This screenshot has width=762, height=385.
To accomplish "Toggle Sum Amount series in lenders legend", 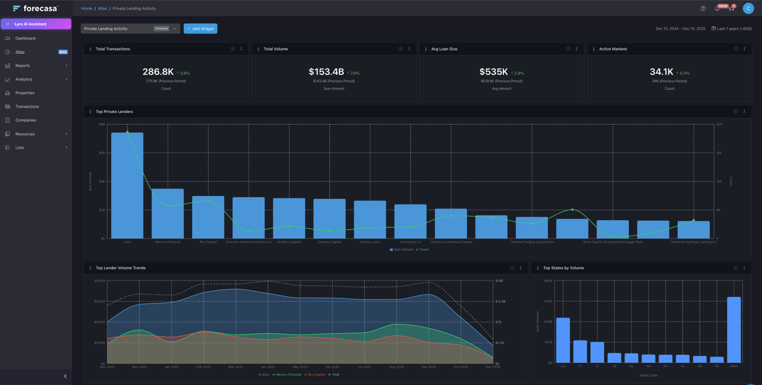I will (401, 249).
